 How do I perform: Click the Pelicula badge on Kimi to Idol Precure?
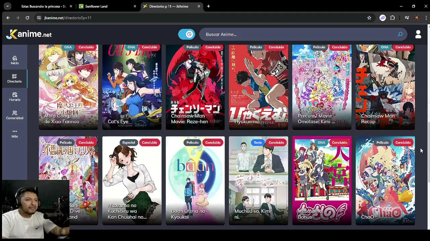(x=319, y=47)
